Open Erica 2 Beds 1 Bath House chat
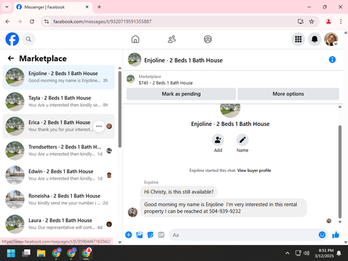This screenshot has width=348, height=261. 58,126
